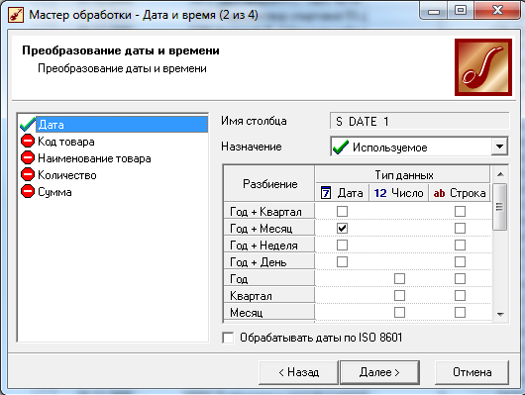Check Год + Месяц Строка checkbox
Screen dimensions: 525x395
(x=460, y=229)
